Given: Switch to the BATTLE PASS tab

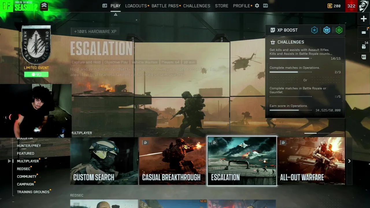Looking at the screenshot, I should (x=165, y=6).
